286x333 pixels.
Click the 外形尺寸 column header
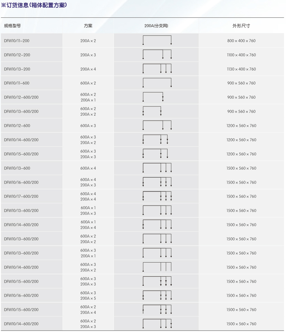pos(241,26)
